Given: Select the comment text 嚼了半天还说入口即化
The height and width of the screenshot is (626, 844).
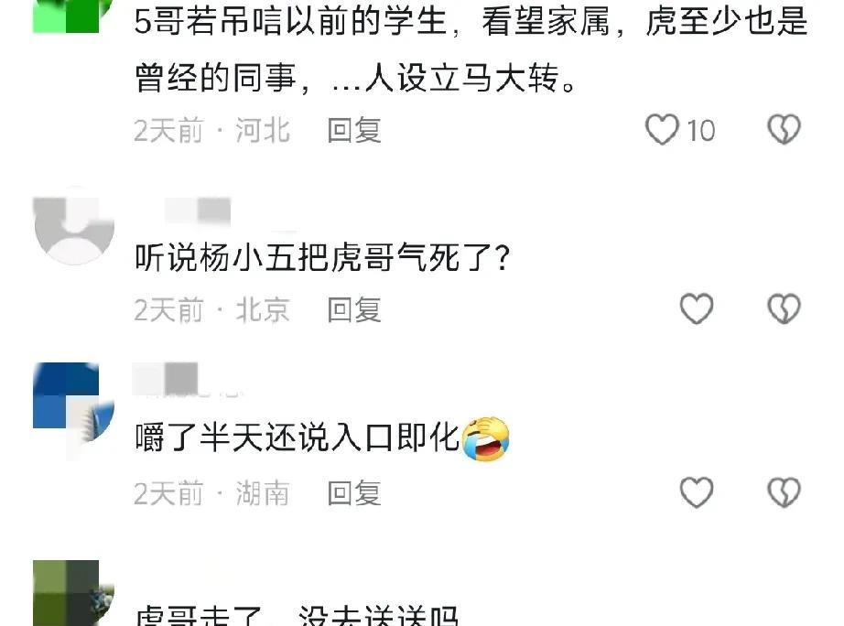Looking at the screenshot, I should (x=298, y=437).
